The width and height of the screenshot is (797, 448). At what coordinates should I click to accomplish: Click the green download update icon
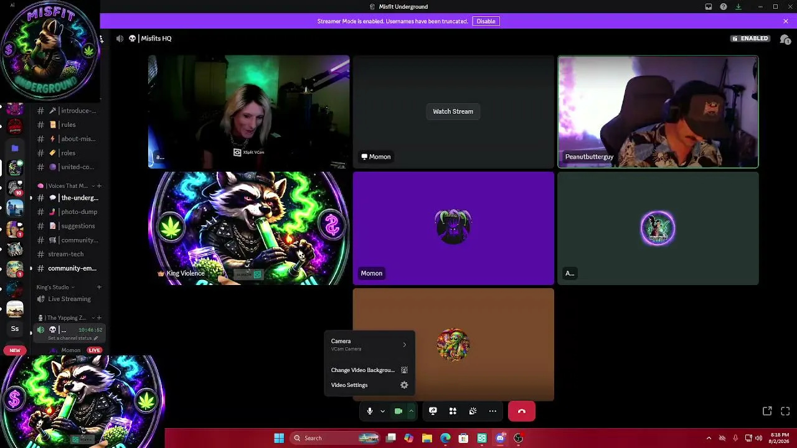(738, 7)
